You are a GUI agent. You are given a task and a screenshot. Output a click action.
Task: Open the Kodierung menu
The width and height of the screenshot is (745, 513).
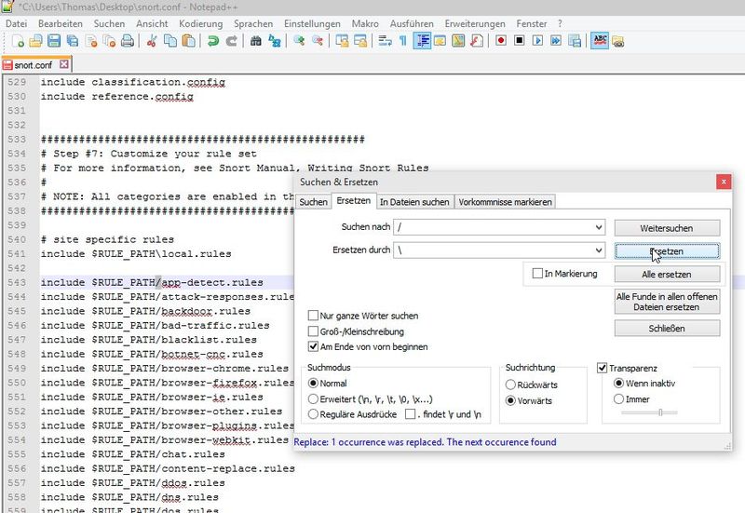pos(200,24)
